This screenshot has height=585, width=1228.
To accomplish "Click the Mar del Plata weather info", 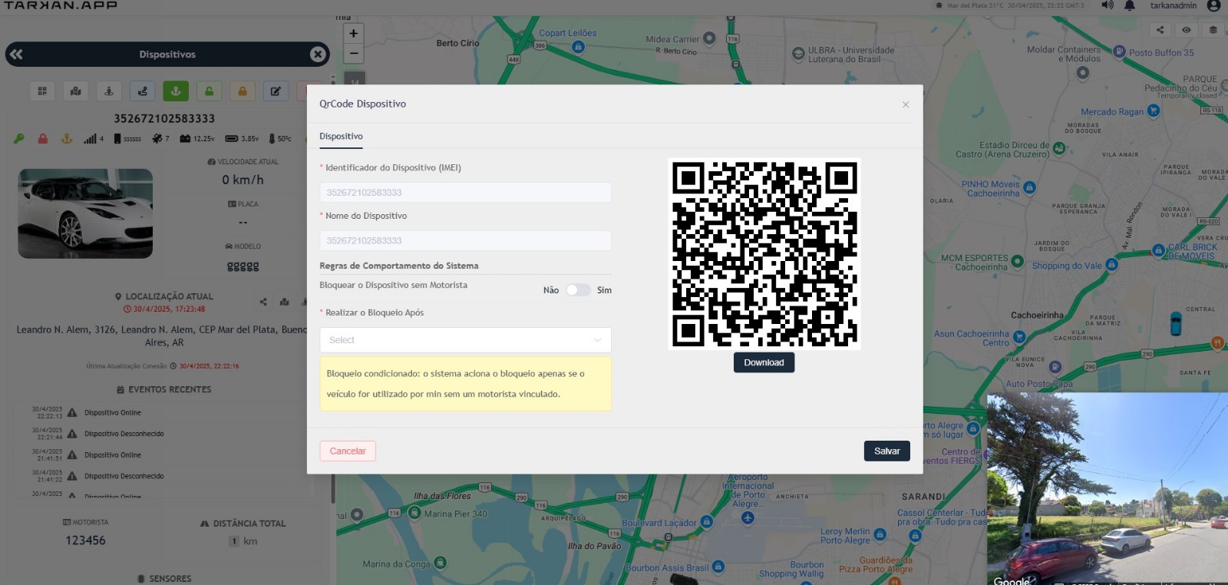I will click(1009, 5).
